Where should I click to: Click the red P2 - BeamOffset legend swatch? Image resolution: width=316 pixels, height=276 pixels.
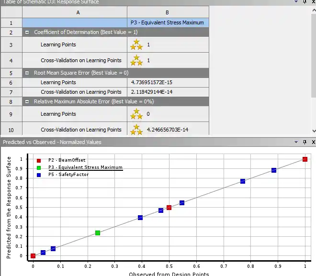[x=39, y=160]
